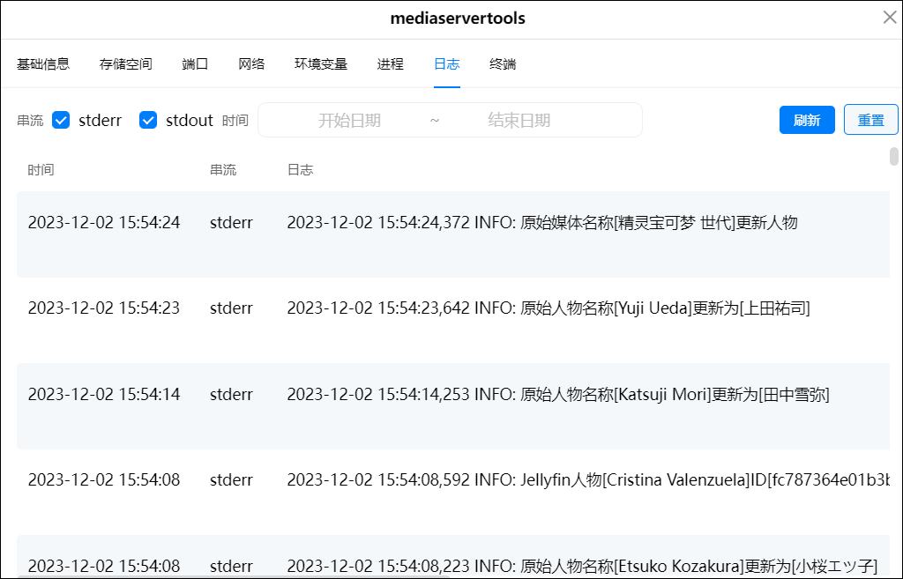903x579 pixels.
Task: Click the 刷新 refresh button
Action: (x=806, y=120)
